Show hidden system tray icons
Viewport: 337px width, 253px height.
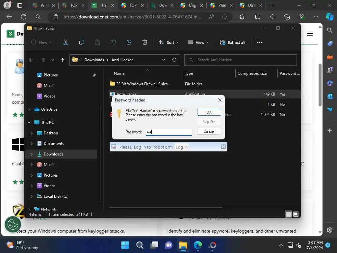[x=281, y=245]
